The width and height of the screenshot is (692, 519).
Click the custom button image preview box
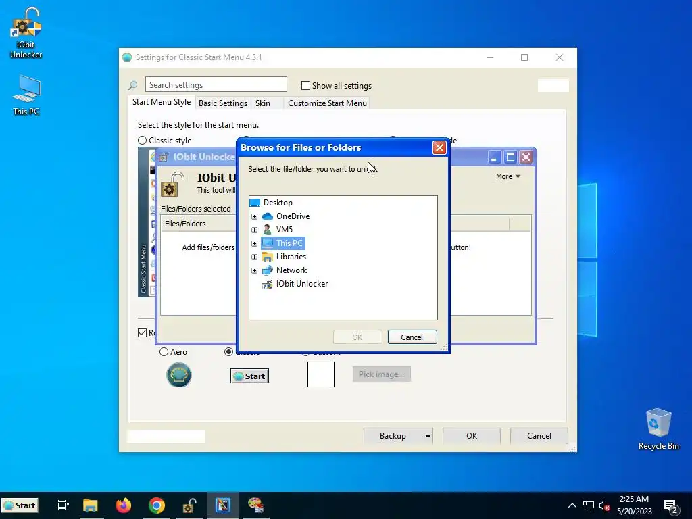coord(321,374)
